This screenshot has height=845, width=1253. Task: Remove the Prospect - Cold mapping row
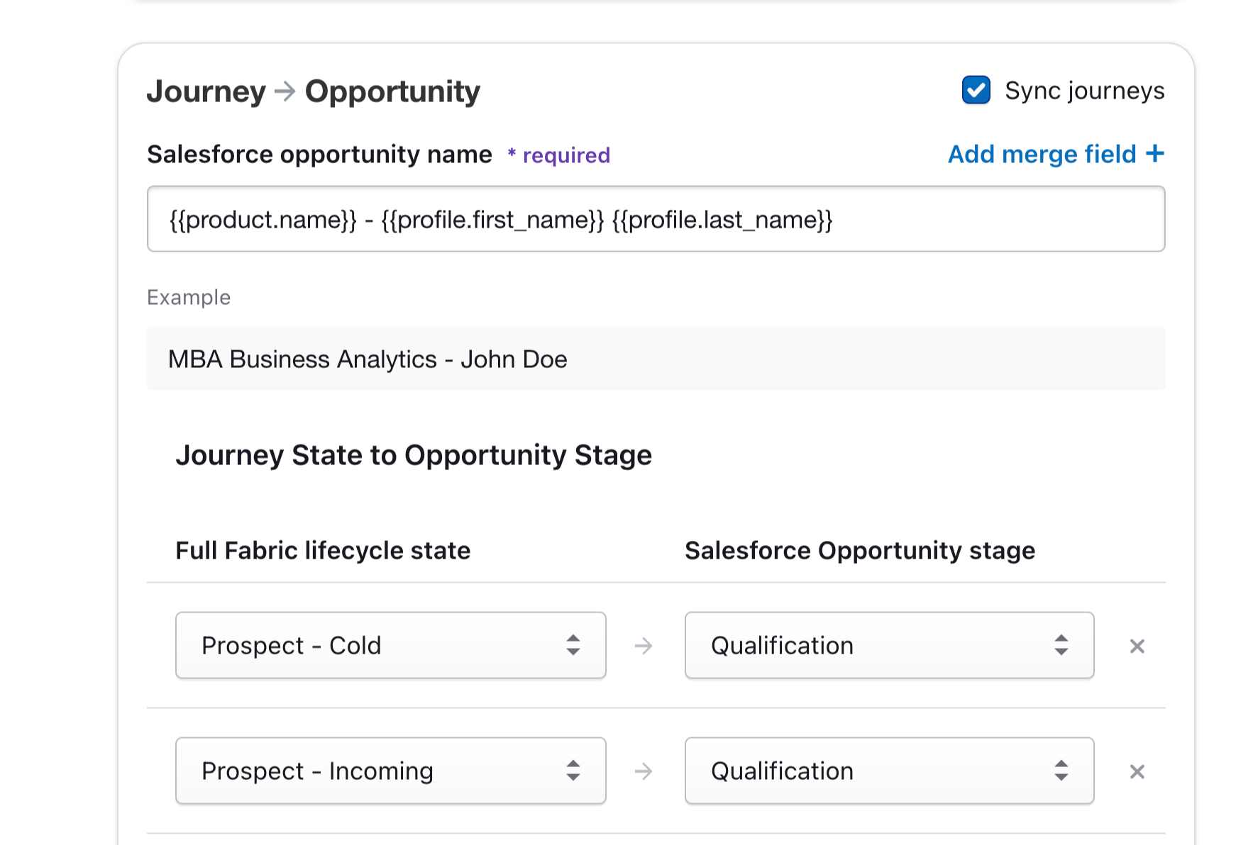coord(1137,646)
